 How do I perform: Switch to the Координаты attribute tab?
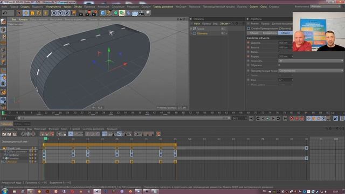pos(270,33)
